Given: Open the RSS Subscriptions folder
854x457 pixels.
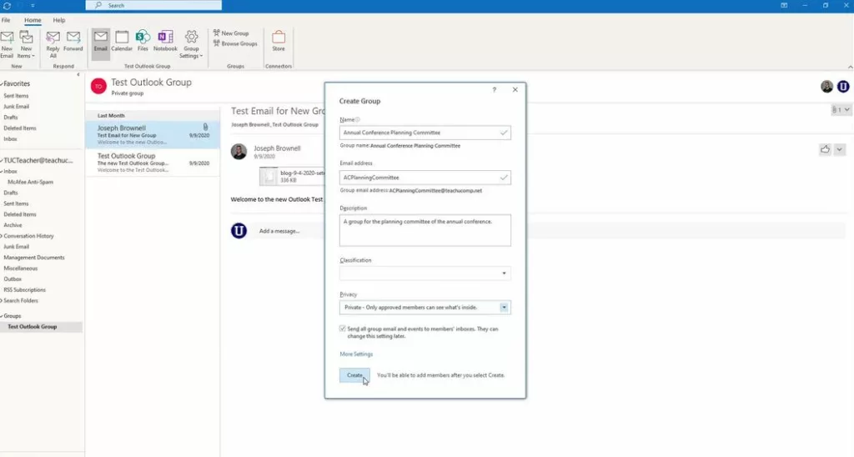Looking at the screenshot, I should point(24,289).
